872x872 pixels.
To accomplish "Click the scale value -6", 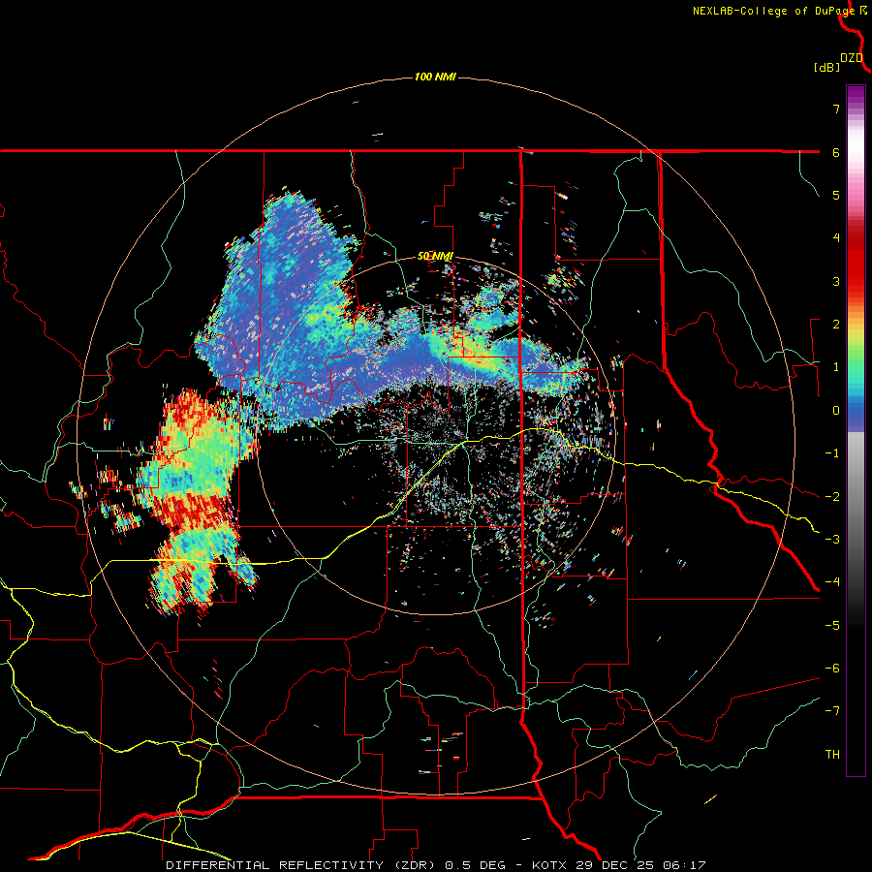I will (x=832, y=668).
